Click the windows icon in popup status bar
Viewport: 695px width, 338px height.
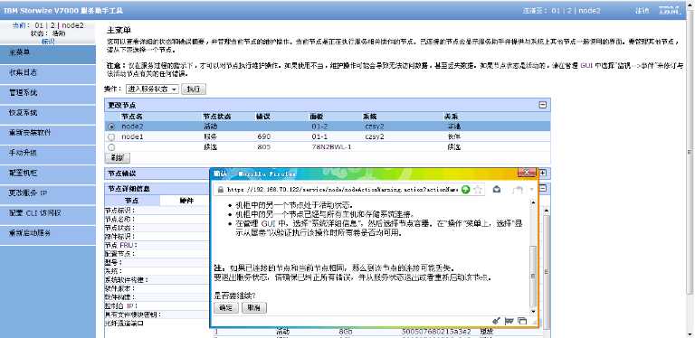pyautogui.click(x=522, y=321)
